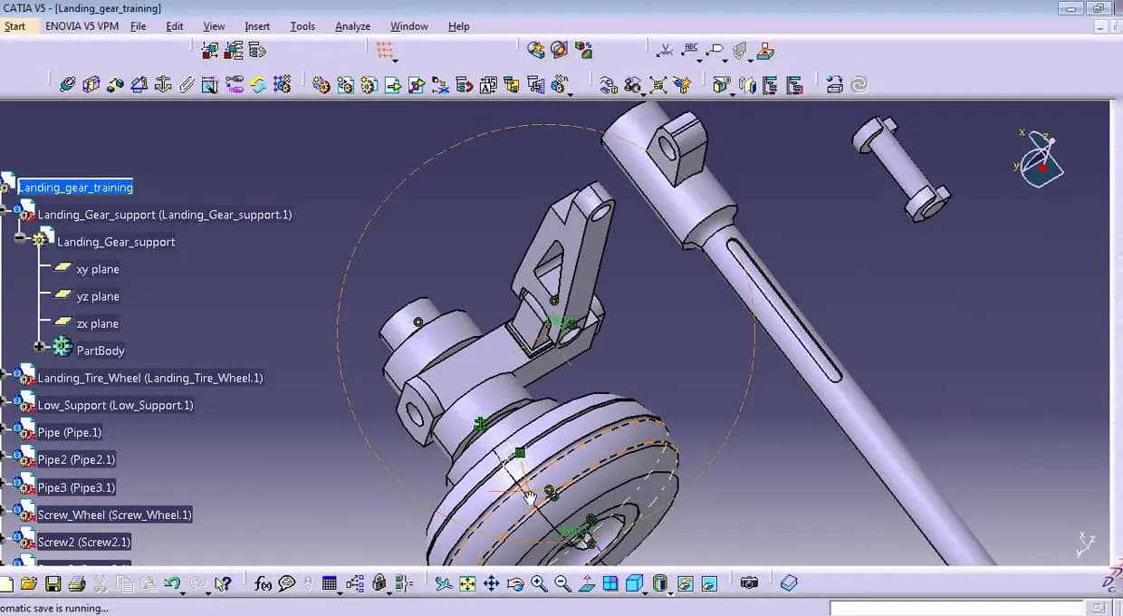1123x616 pixels.
Task: Select the Fix Component anchor icon
Action: tap(163, 84)
